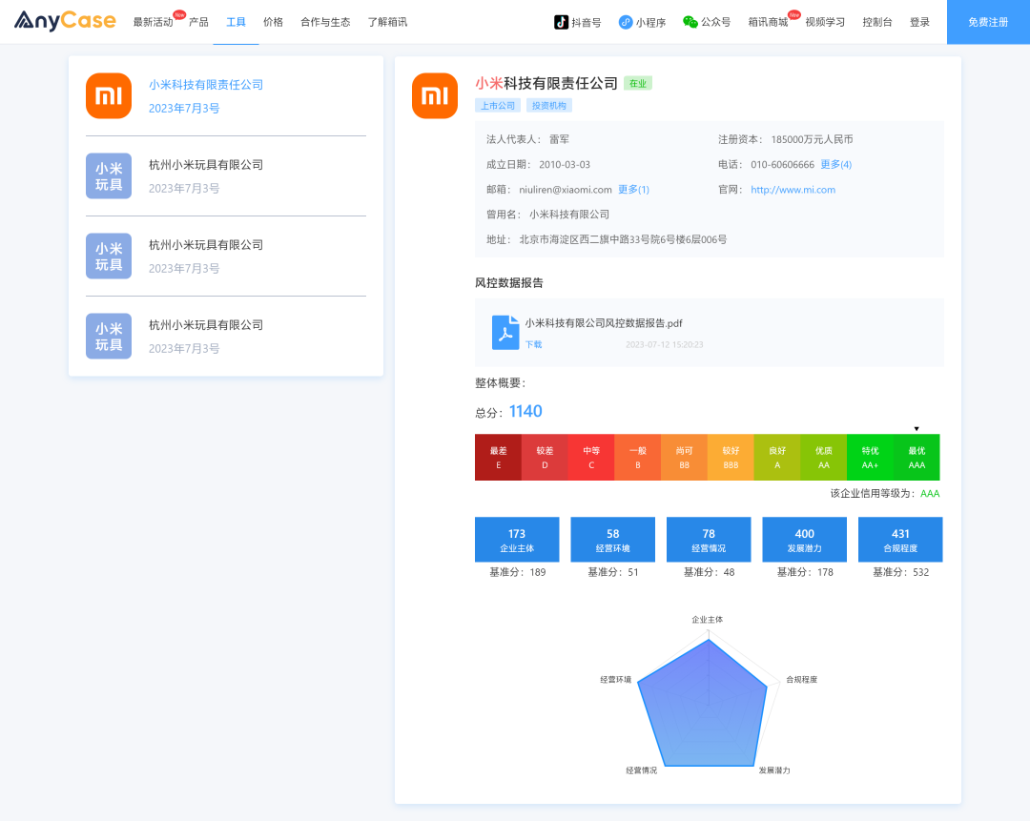1030x821 pixels.
Task: Click 登录 to sign in
Action: click(x=919, y=22)
